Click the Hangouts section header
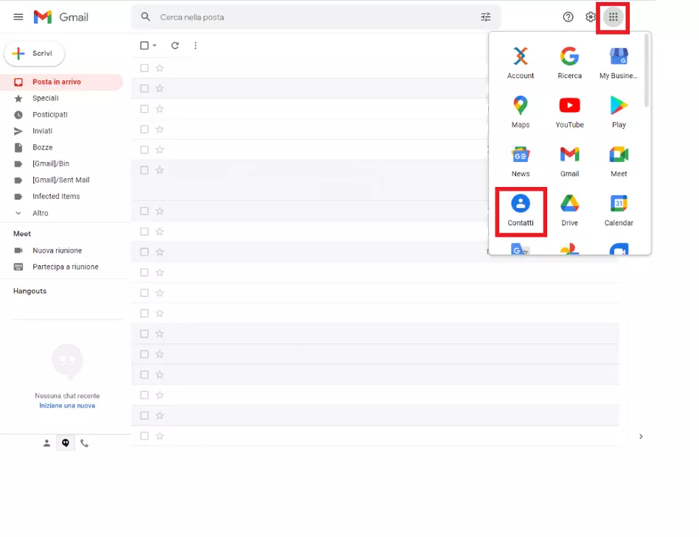 30,291
